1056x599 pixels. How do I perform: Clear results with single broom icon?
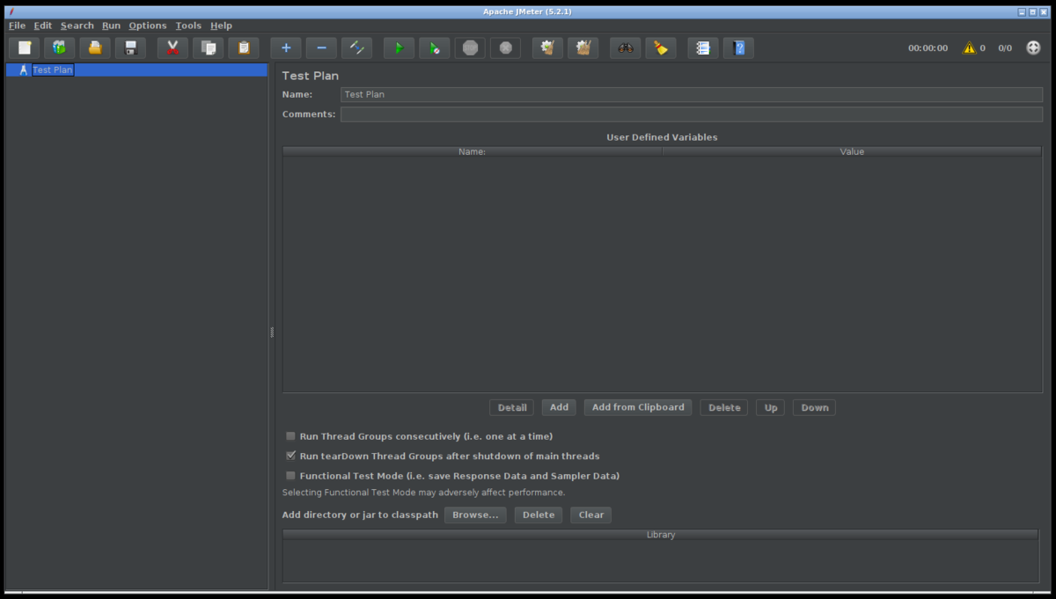(547, 47)
